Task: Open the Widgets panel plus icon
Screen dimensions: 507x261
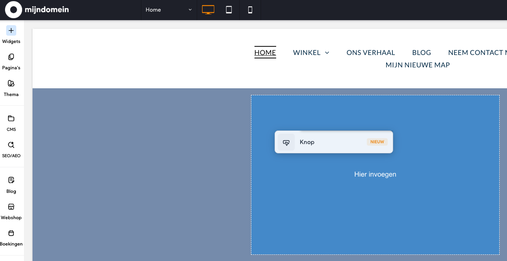Action: tap(11, 31)
